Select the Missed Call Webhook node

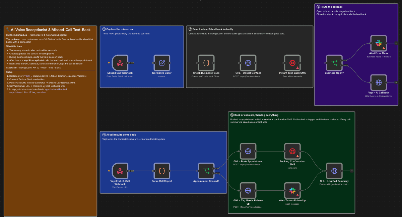point(120,62)
